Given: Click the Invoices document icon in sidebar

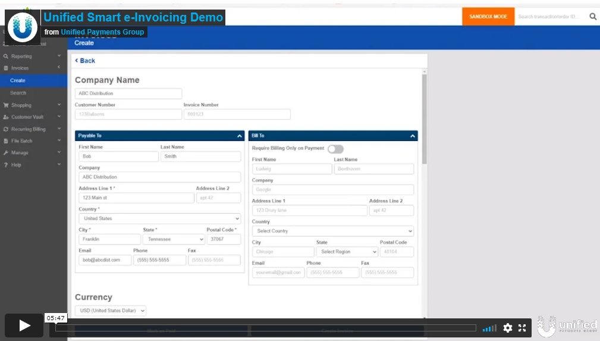Looking at the screenshot, I should [6, 68].
